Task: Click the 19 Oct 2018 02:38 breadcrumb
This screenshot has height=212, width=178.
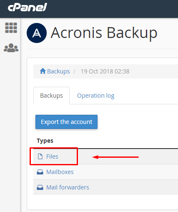Action: tap(105, 71)
